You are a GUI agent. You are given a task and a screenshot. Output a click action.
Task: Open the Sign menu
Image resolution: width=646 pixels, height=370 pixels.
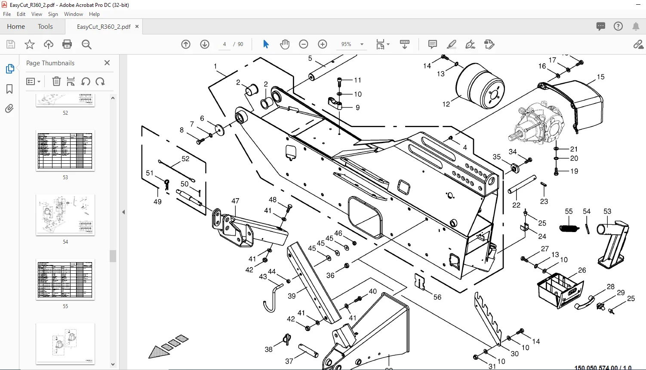tap(53, 14)
